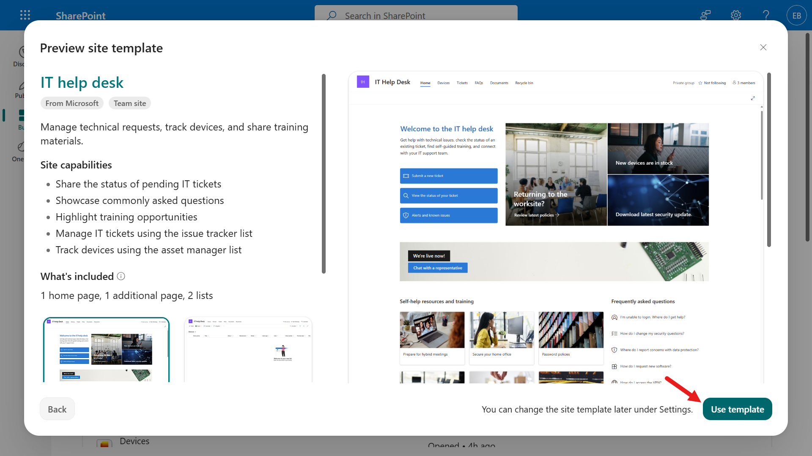Screen dimensions: 812x456
Task: Click the SharePoint brand title
Action: [x=80, y=16]
